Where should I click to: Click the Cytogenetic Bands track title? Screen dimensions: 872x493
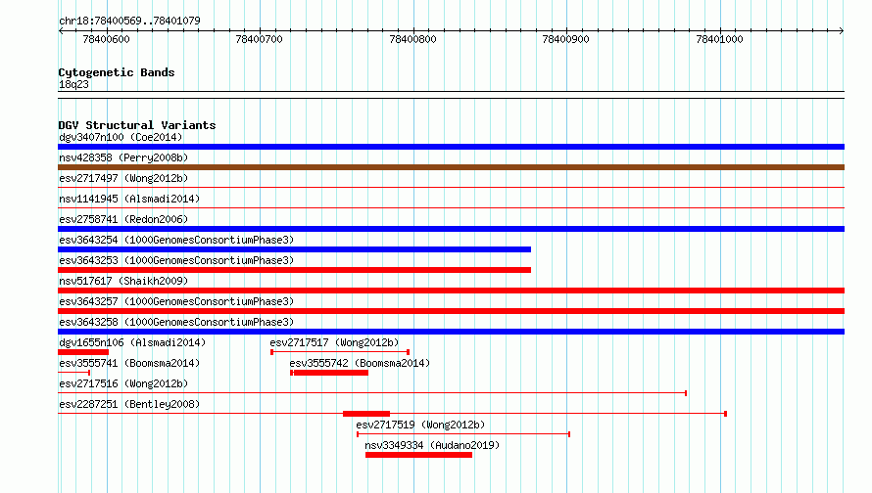point(117,72)
